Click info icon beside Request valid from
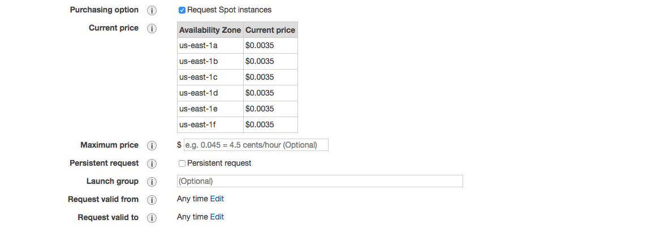The width and height of the screenshot is (669, 228). 152,200
